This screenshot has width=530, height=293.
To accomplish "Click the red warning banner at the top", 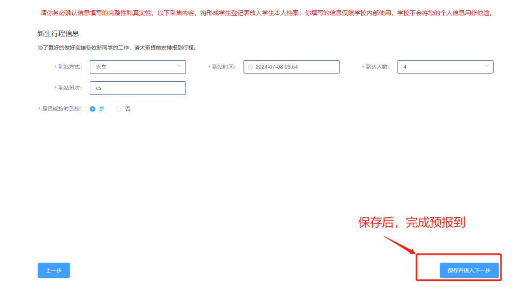I will pos(265,14).
